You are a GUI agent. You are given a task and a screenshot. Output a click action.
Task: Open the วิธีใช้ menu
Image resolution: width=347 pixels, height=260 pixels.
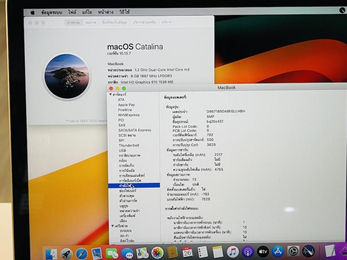click(124, 12)
